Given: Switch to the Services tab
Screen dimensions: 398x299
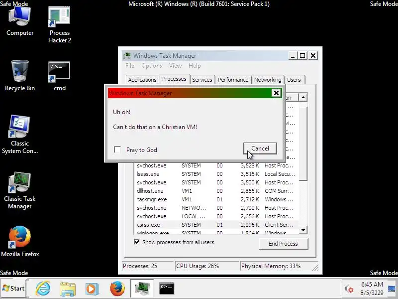Looking at the screenshot, I should tap(202, 80).
